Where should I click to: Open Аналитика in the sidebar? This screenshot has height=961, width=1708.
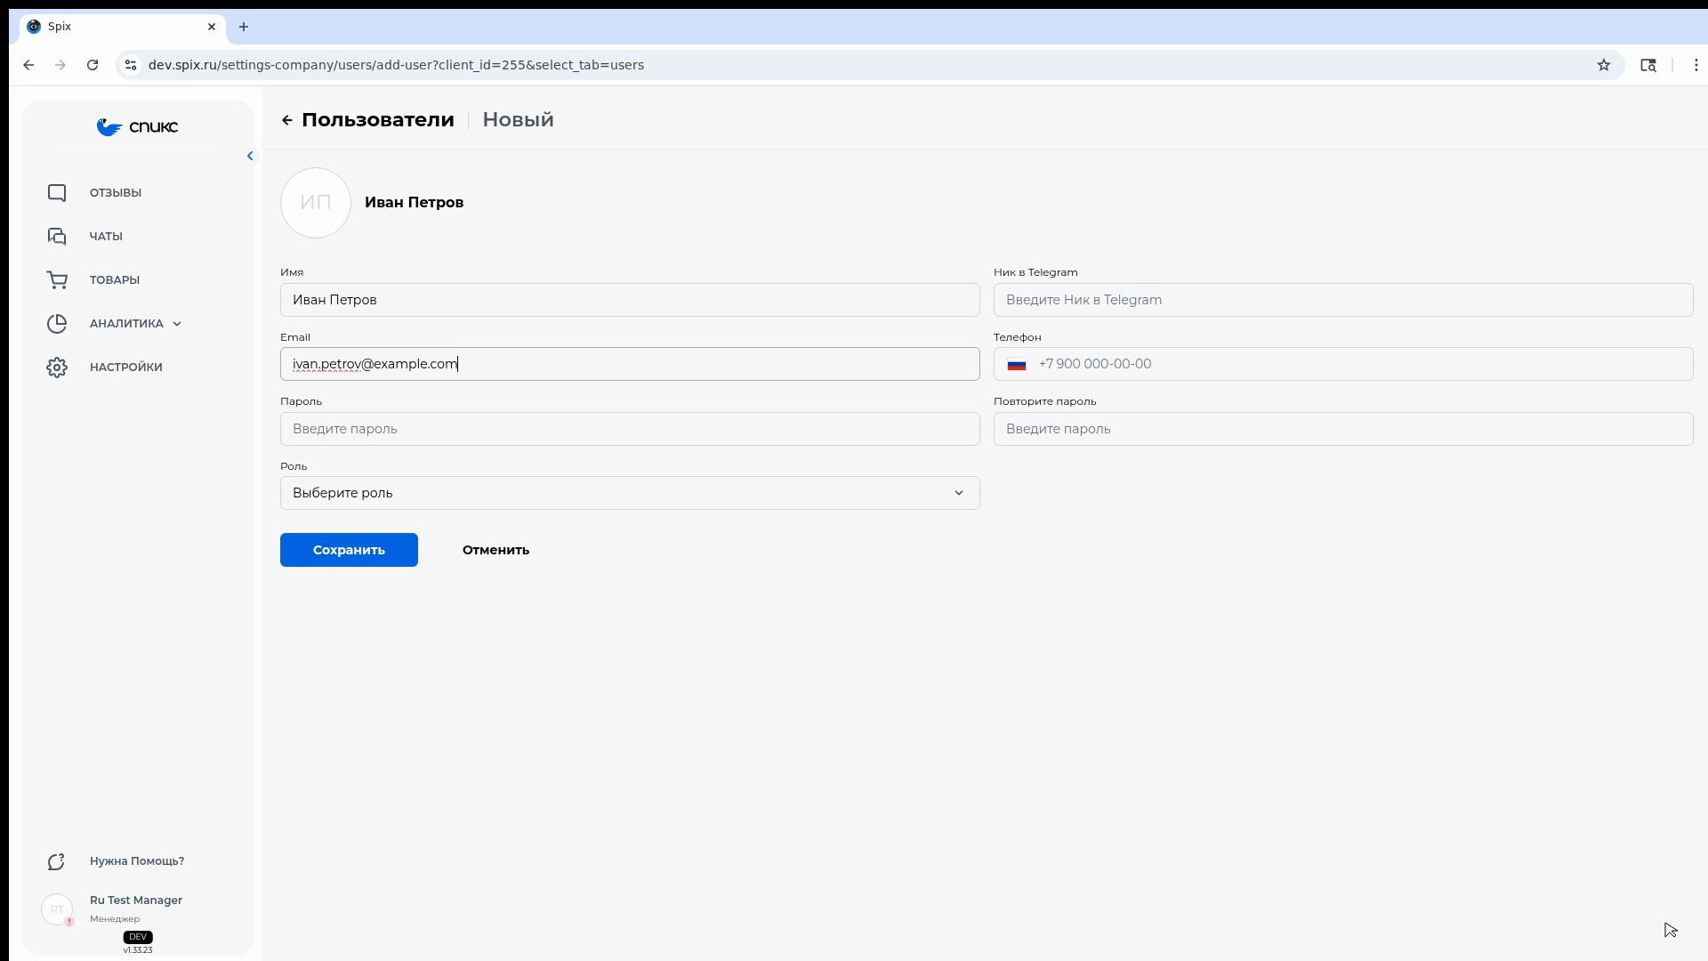click(x=126, y=324)
